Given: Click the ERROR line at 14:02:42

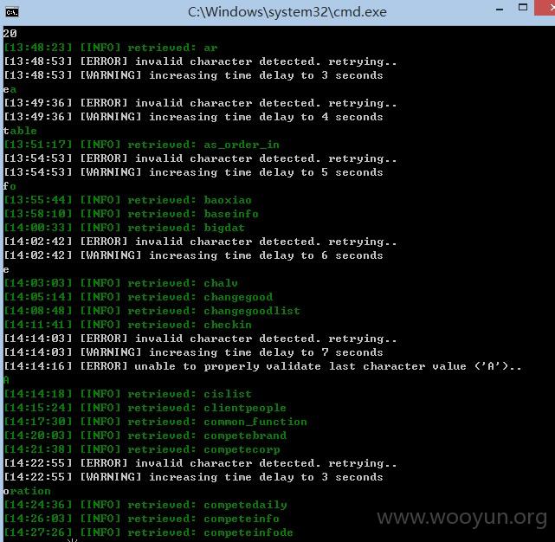Looking at the screenshot, I should 200,242.
